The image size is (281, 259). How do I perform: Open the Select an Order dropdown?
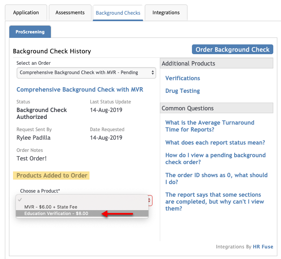click(x=86, y=73)
